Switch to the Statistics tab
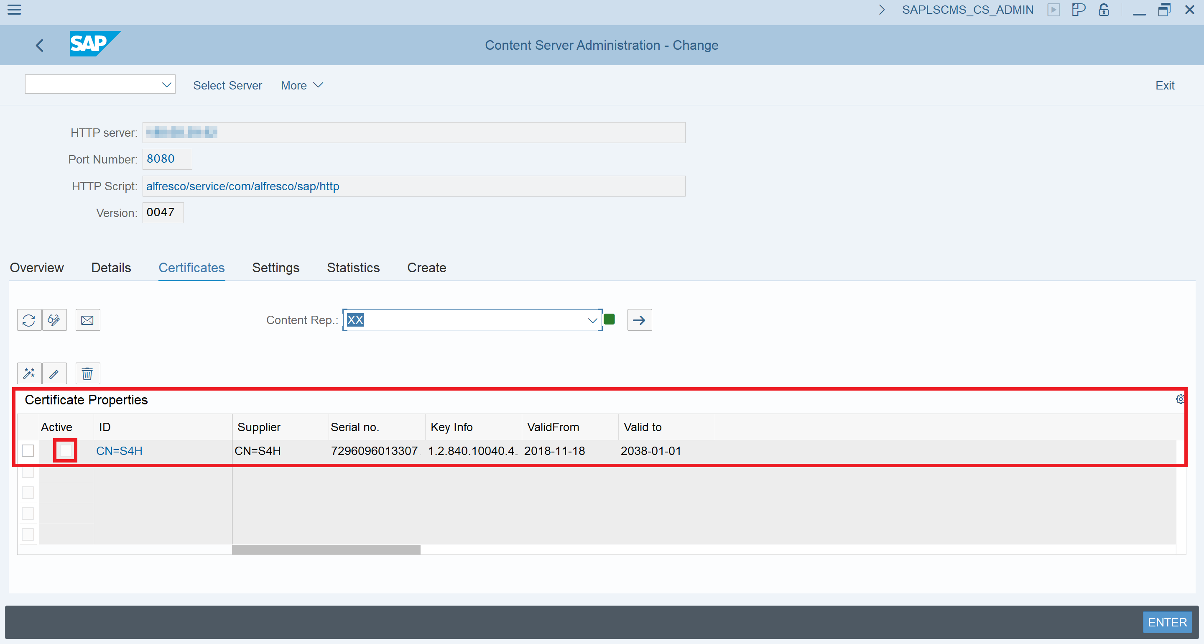Screen dimensions: 1204x644 pos(353,268)
